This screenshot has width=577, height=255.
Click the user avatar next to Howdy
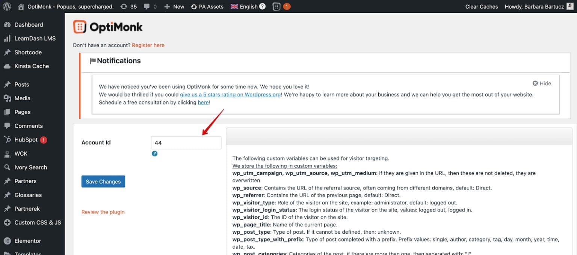click(x=570, y=6)
